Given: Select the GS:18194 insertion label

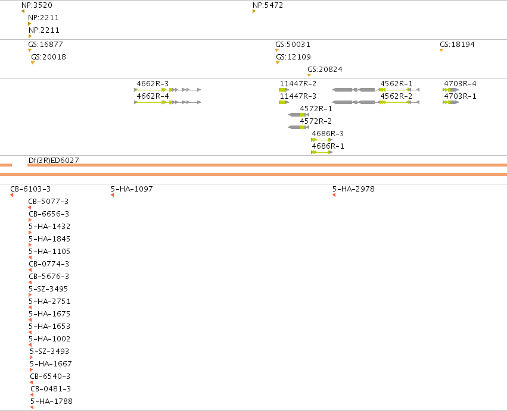Looking at the screenshot, I should pyautogui.click(x=457, y=44).
